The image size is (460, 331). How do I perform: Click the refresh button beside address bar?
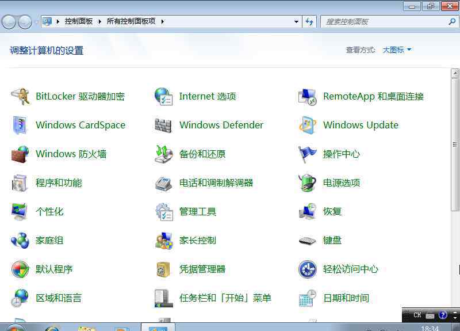pyautogui.click(x=309, y=21)
